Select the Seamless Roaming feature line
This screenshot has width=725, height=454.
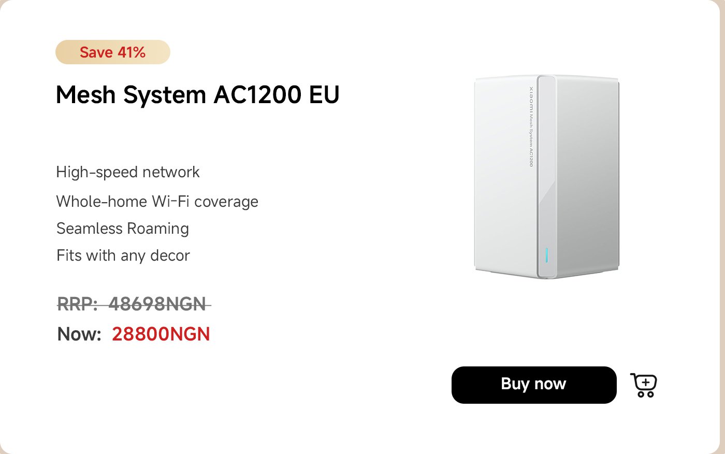click(123, 228)
